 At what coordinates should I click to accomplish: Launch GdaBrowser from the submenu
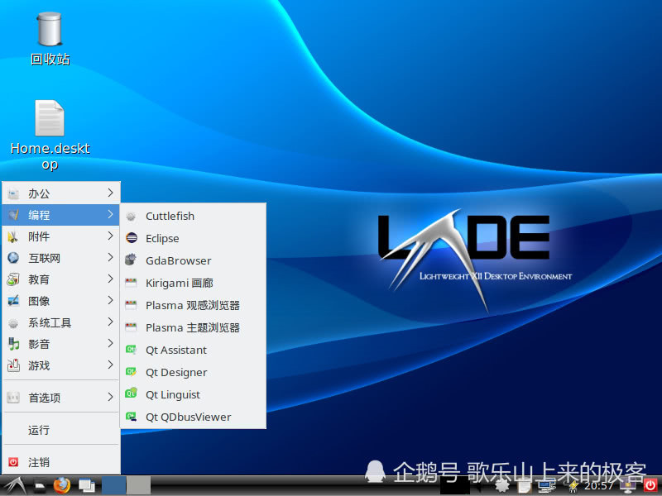194,260
